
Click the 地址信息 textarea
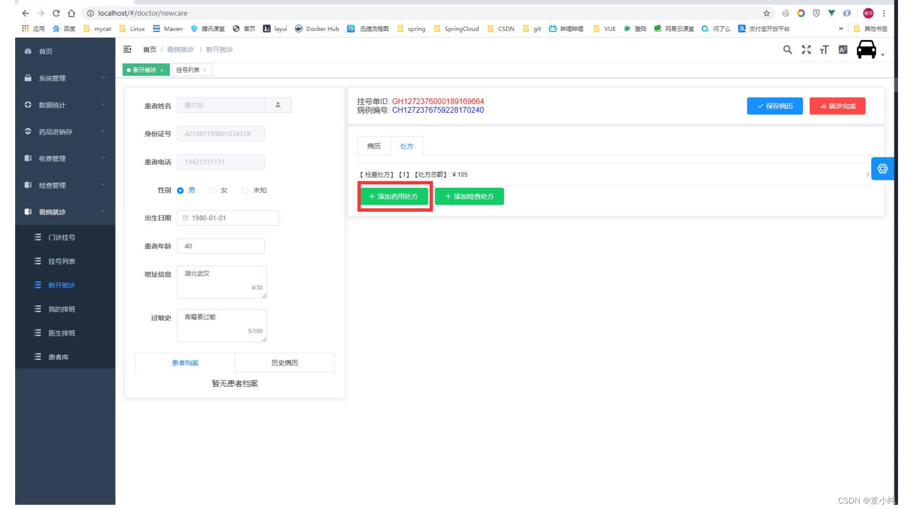coord(222,282)
